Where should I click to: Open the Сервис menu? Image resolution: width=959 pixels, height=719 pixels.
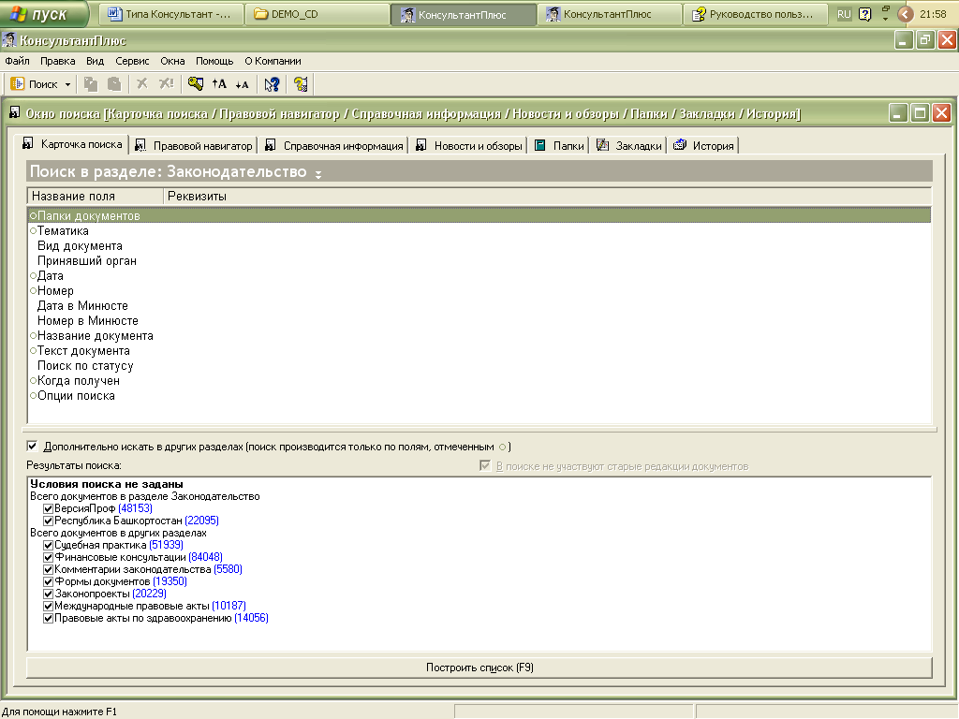pos(132,61)
